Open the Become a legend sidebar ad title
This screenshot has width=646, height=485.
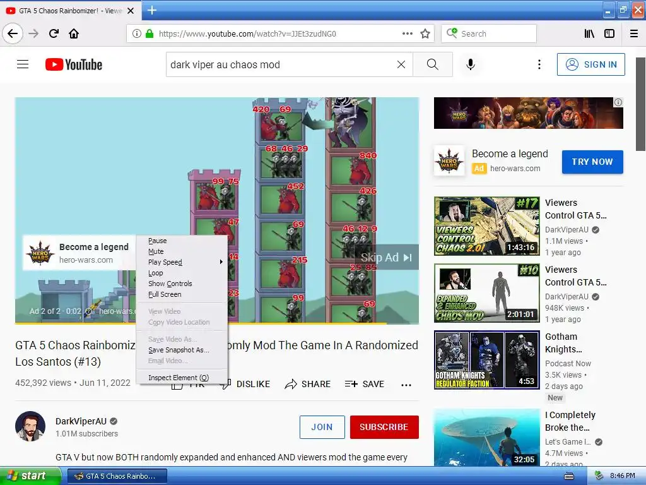[x=510, y=154]
